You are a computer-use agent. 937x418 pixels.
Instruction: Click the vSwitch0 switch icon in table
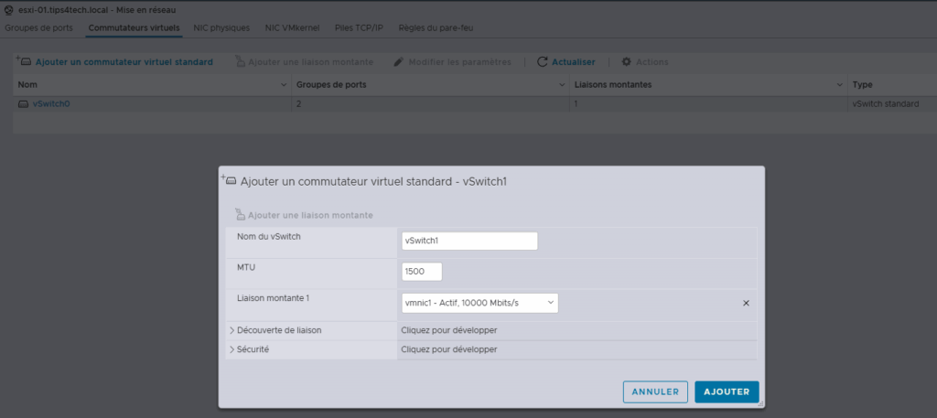[24, 104]
